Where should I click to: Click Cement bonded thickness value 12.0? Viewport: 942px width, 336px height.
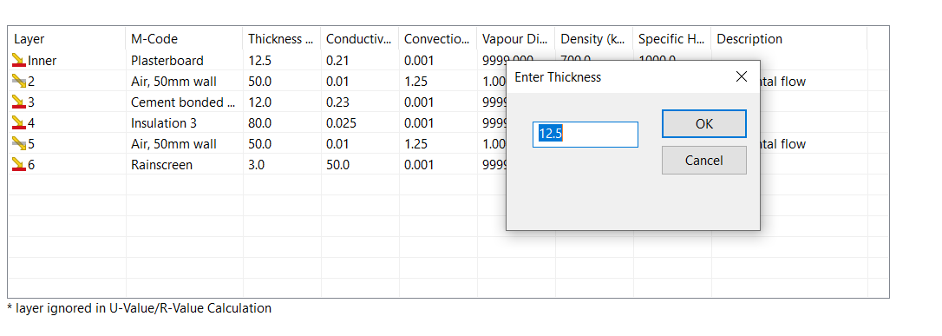pyautogui.click(x=259, y=102)
